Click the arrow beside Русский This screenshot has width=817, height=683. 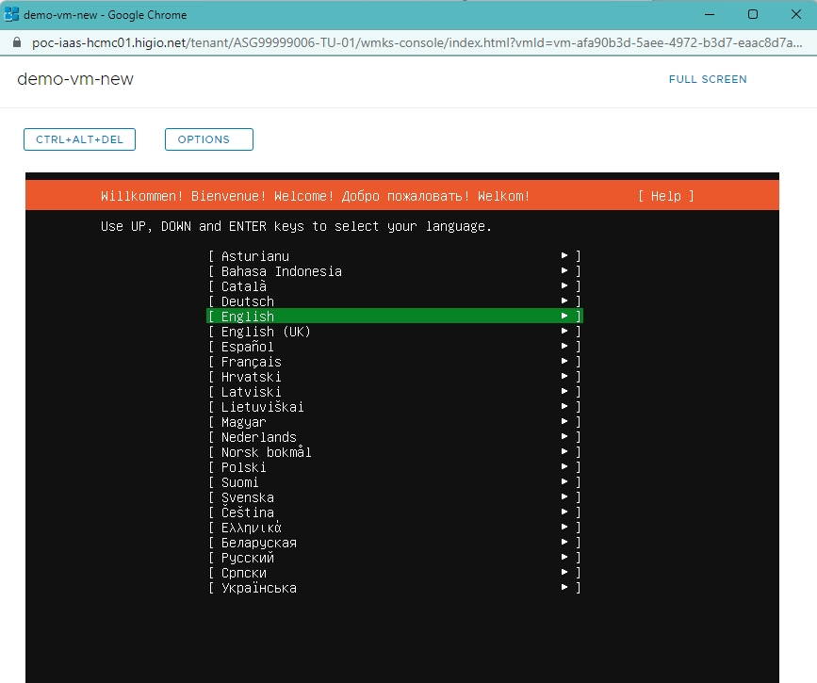point(564,558)
